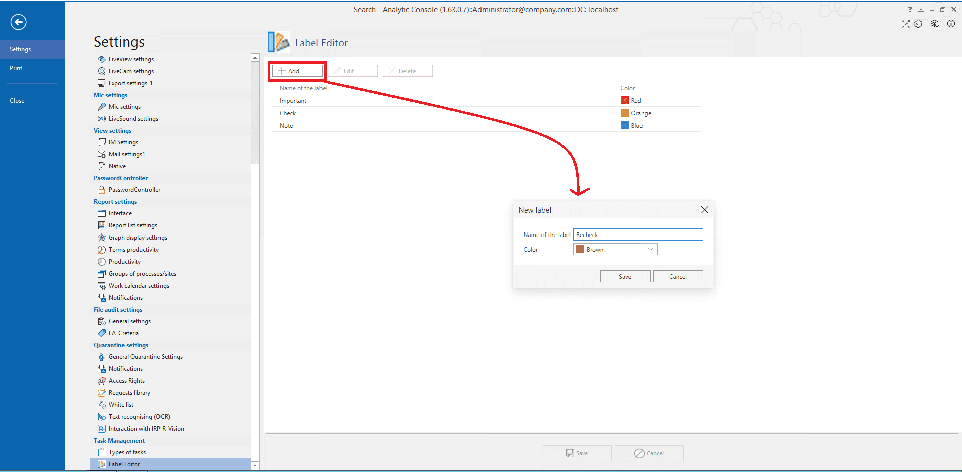Click the Label Editor header icon
Viewport: 962px width, 472px height.
[278, 42]
